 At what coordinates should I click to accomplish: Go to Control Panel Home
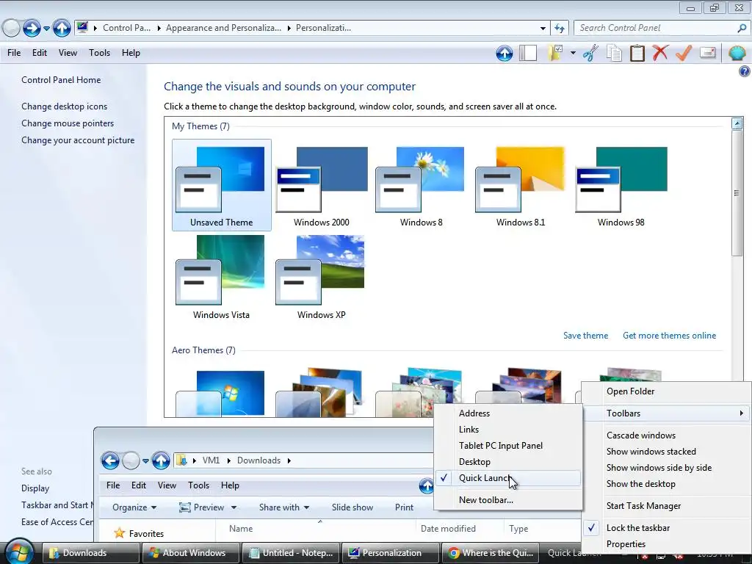[x=61, y=80]
